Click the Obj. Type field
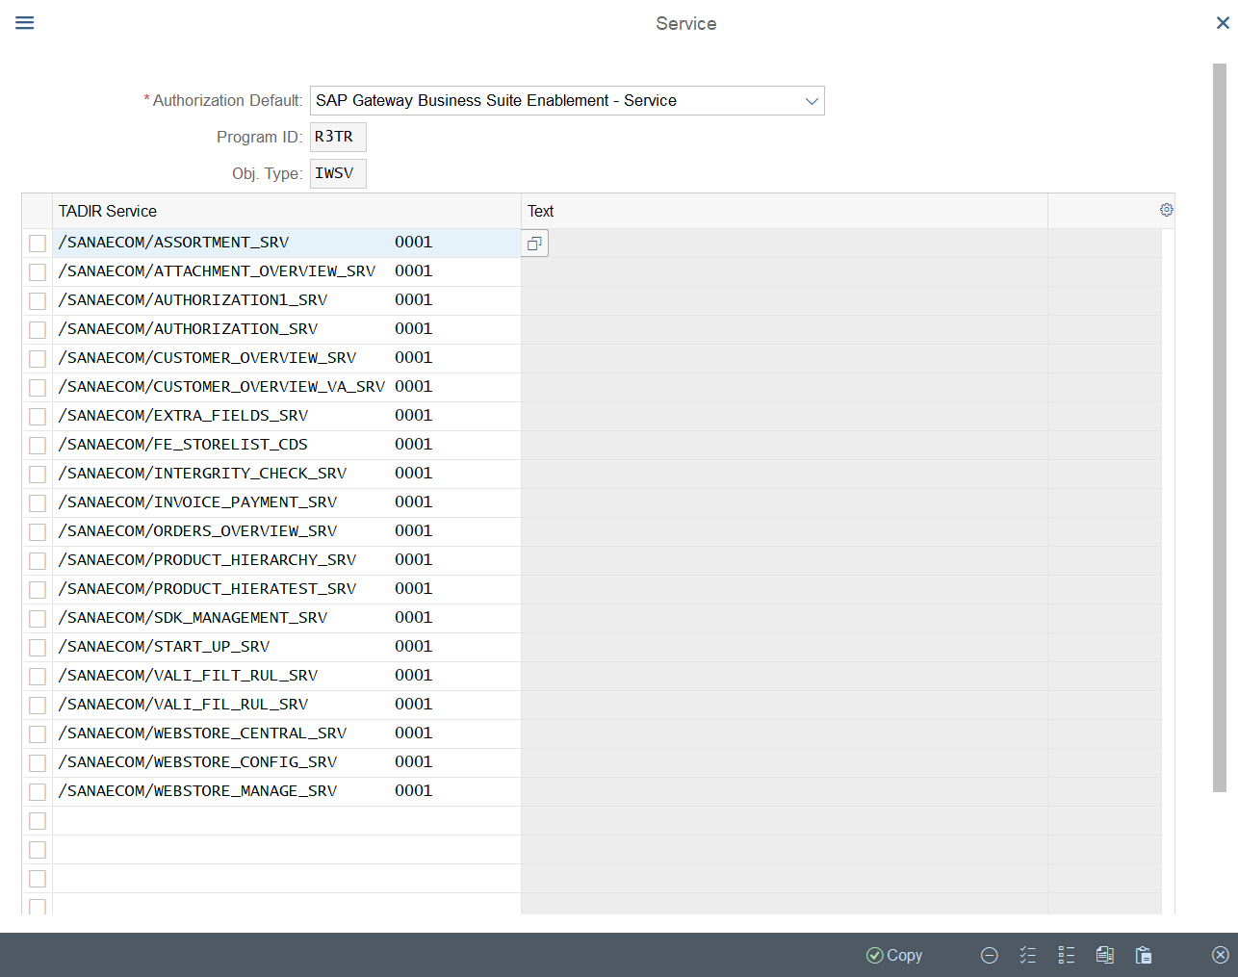Viewport: 1238px width, 977px height. [x=338, y=174]
